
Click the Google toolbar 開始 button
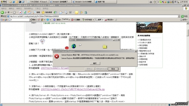point(34,20)
